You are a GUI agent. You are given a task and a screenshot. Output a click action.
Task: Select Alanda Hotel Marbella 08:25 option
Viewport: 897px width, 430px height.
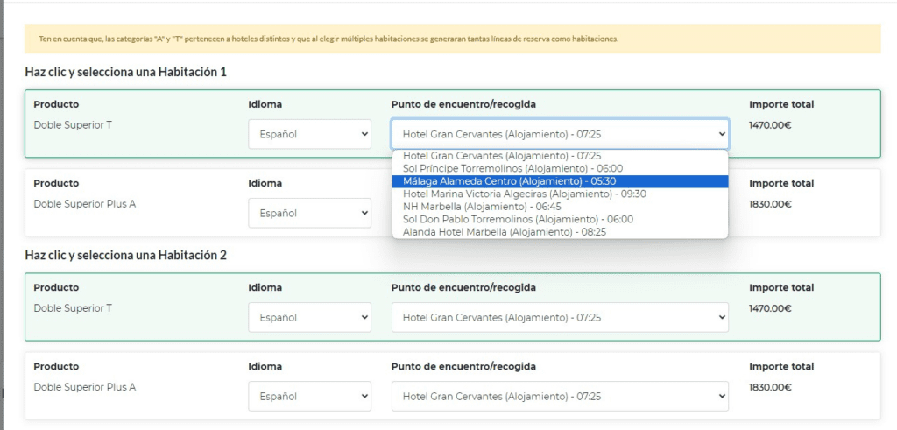(504, 232)
